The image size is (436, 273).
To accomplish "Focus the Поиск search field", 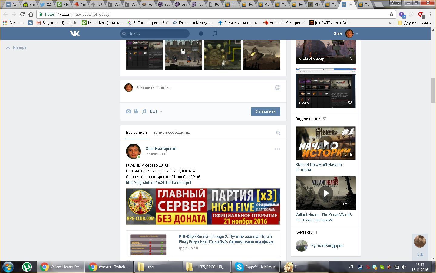I will 155,34.
